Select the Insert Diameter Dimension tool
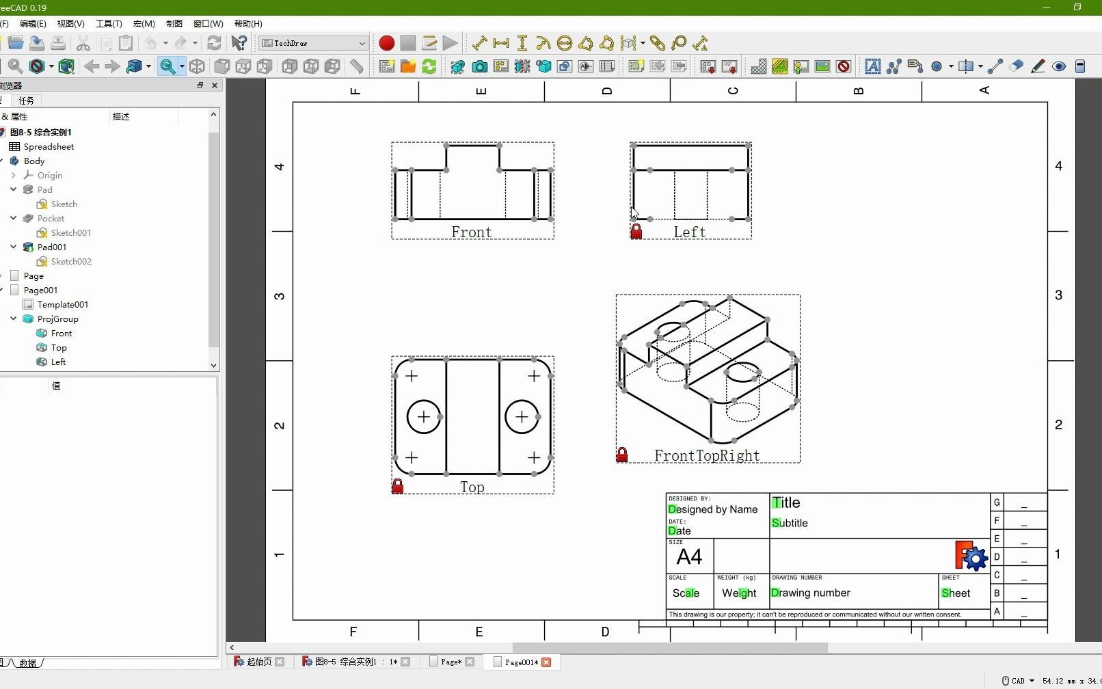 [565, 43]
